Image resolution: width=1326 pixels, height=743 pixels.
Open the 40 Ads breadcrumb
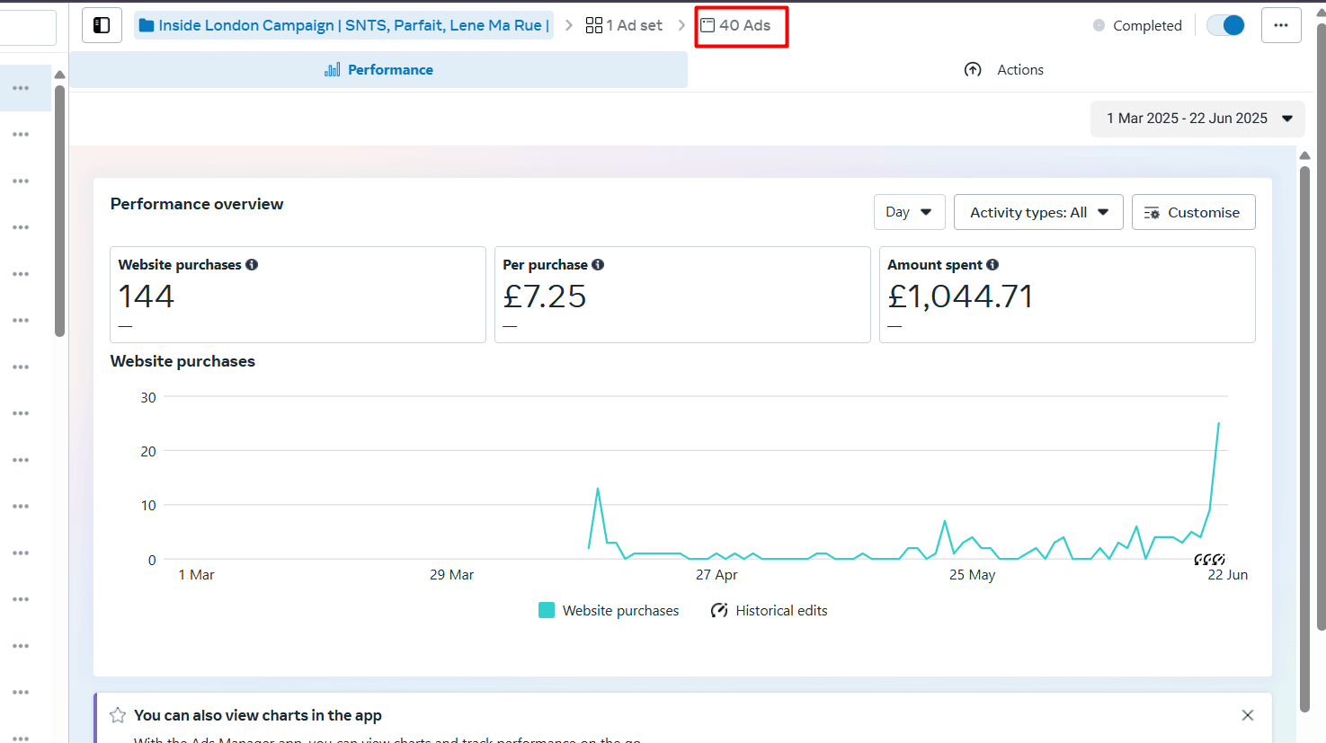pos(736,25)
